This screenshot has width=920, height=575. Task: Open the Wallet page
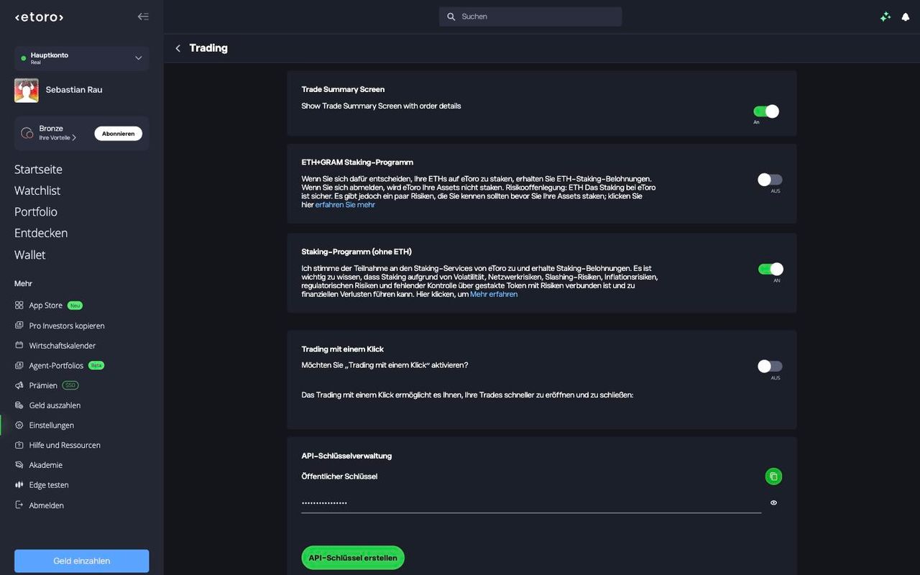pos(30,254)
